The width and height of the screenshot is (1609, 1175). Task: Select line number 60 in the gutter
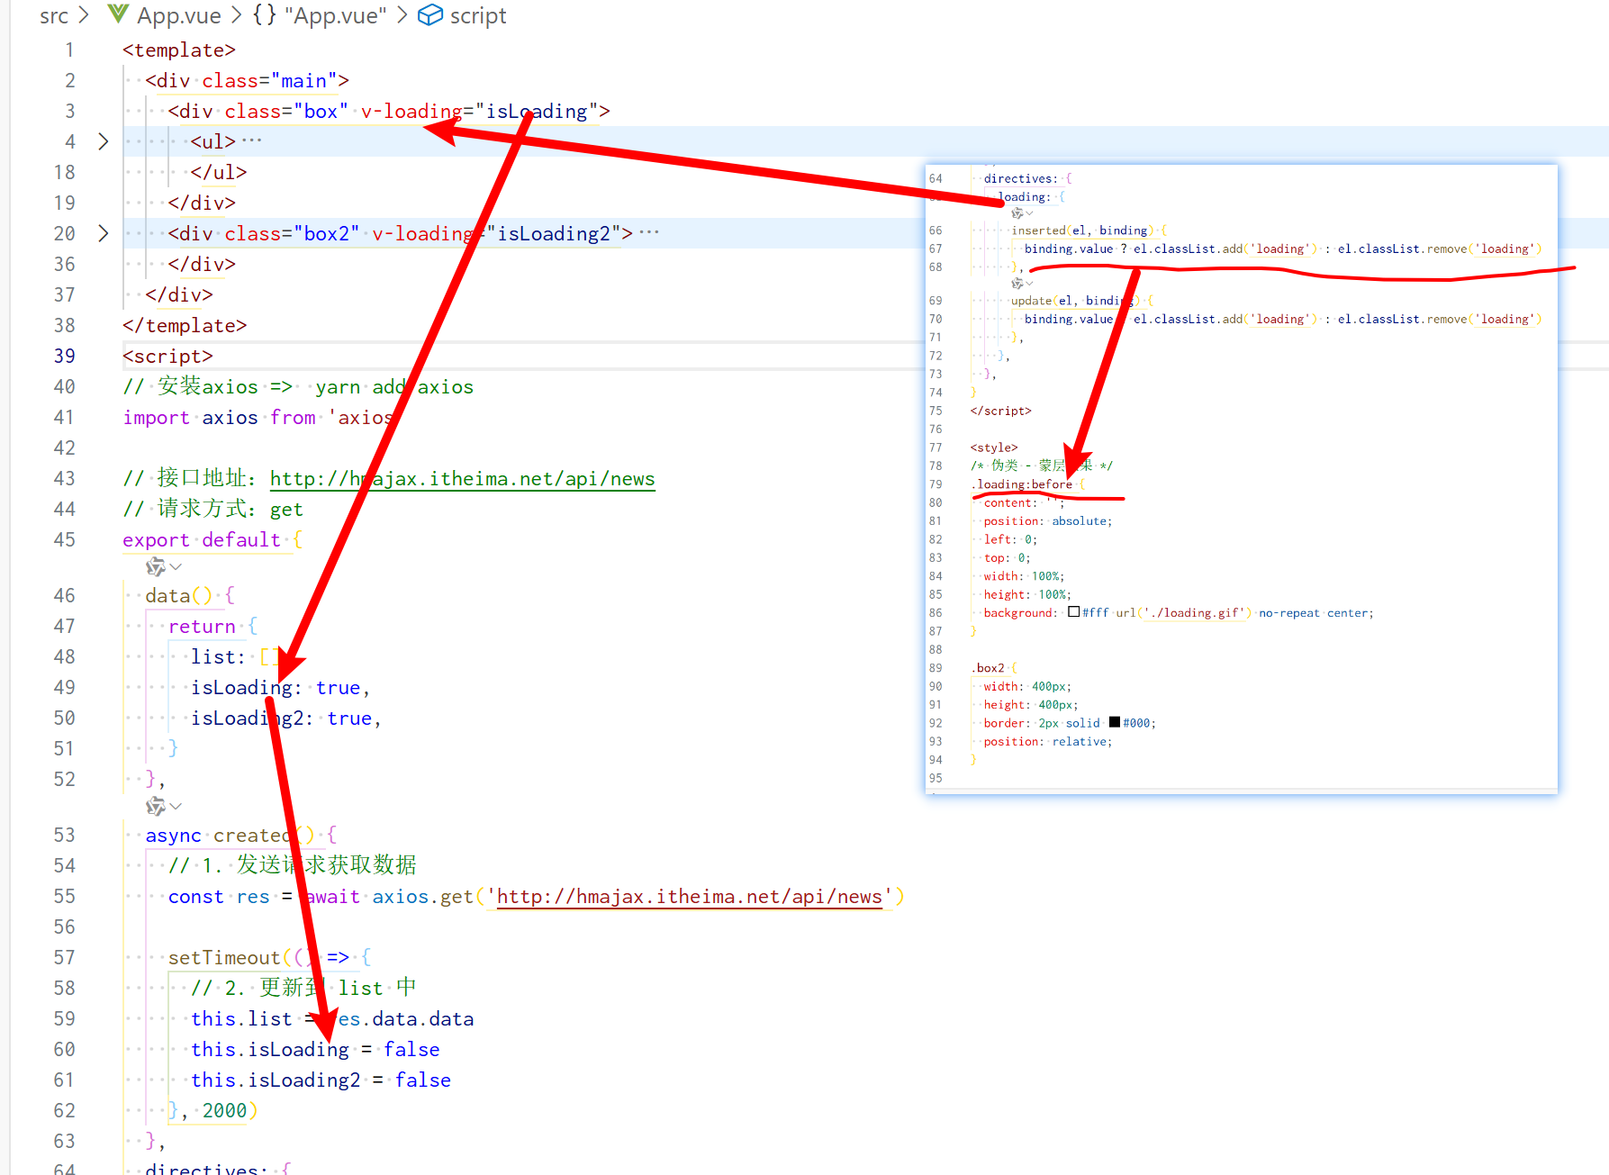coord(64,1049)
